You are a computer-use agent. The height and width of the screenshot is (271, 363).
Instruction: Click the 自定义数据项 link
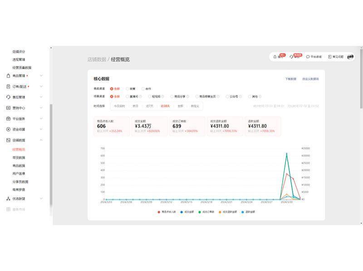pyautogui.click(x=310, y=79)
